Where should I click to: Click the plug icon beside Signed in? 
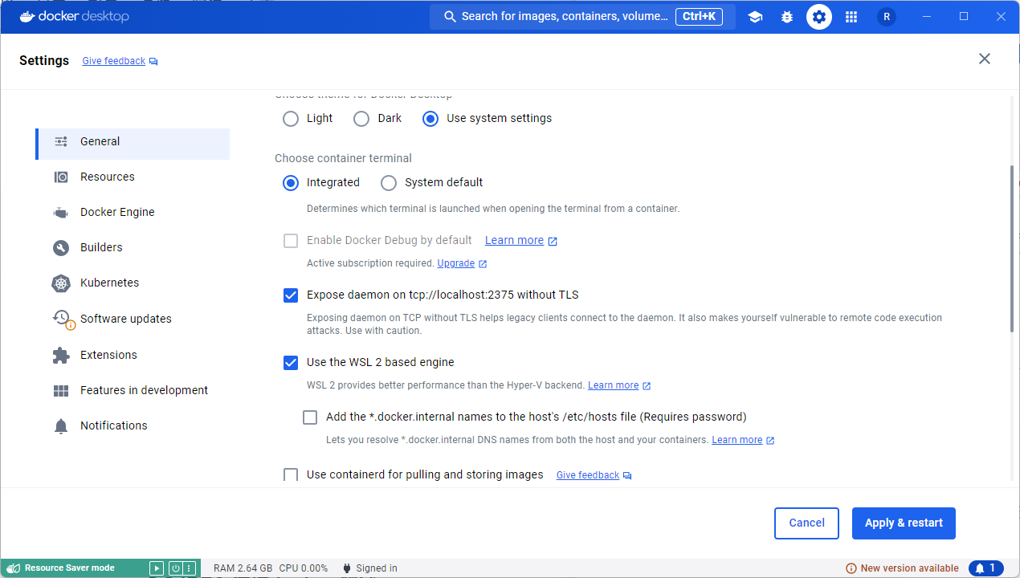click(x=347, y=568)
